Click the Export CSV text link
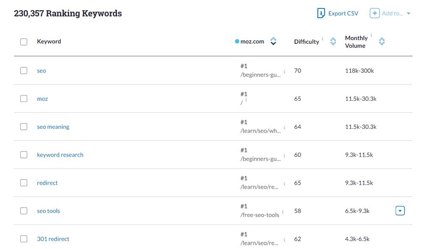This screenshot has height=249, width=424. pos(343,13)
